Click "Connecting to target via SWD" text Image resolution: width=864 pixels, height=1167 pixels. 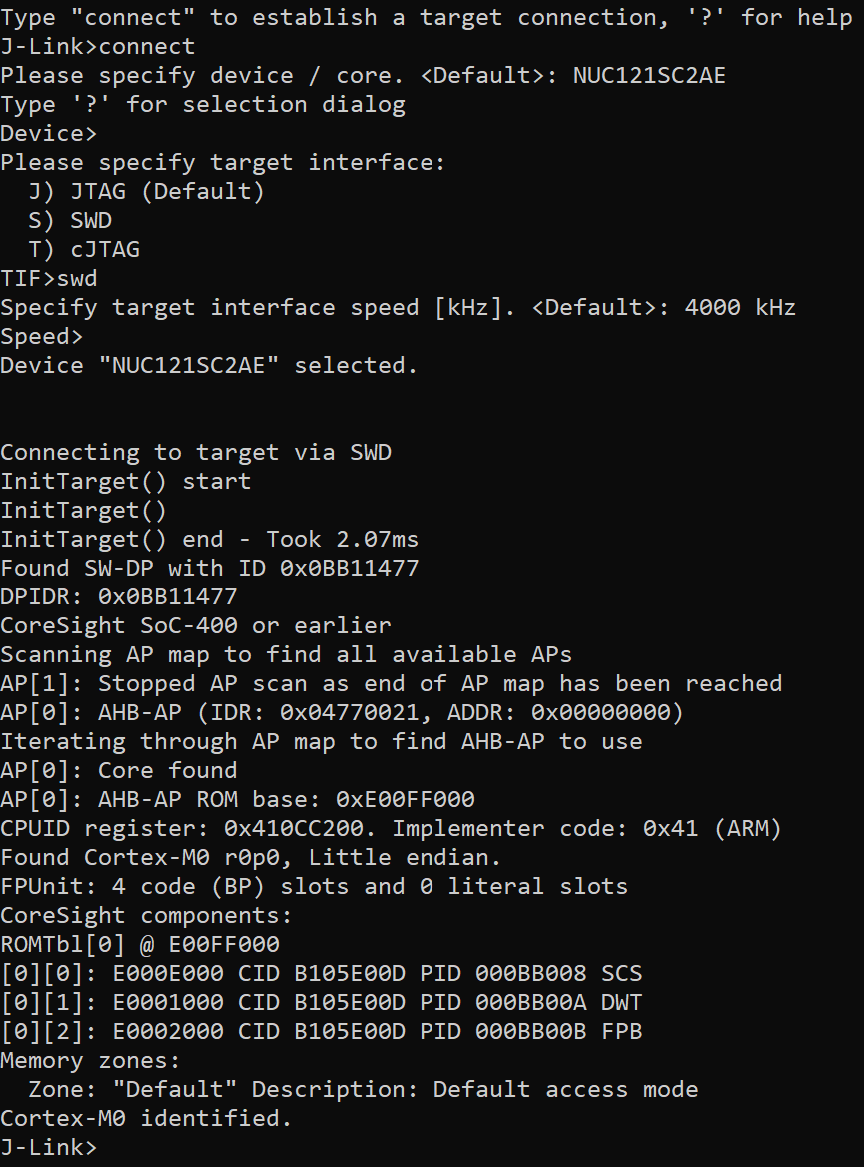pyautogui.click(x=196, y=452)
